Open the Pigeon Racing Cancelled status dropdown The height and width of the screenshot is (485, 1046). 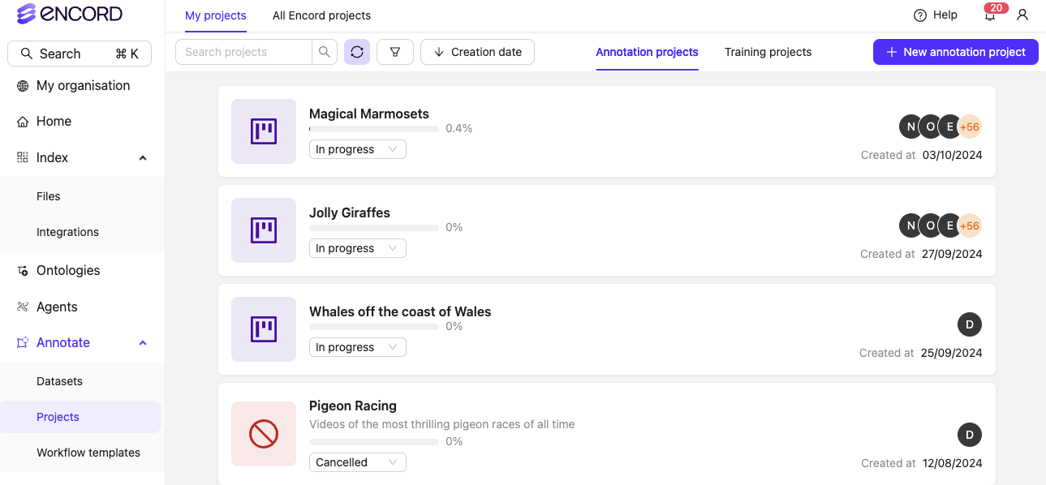357,462
